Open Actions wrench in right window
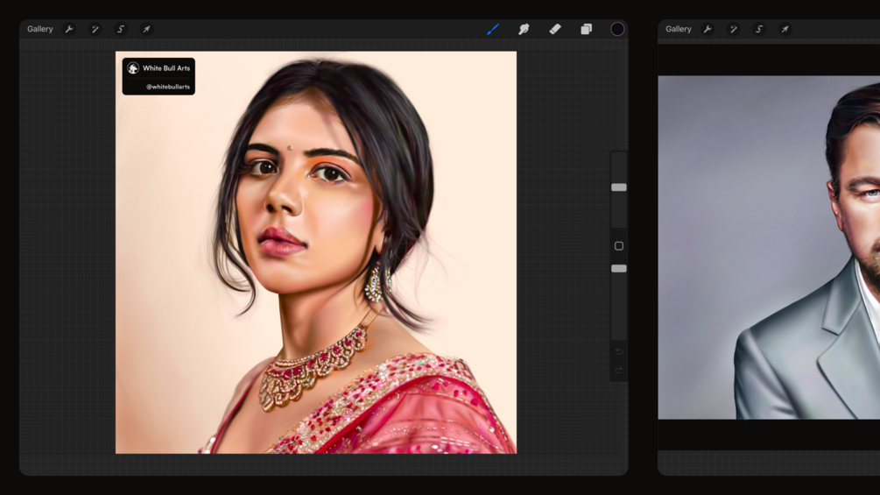 point(708,29)
